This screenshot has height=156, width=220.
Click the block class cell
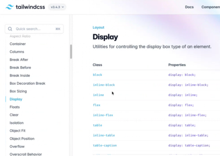[x=97, y=75]
